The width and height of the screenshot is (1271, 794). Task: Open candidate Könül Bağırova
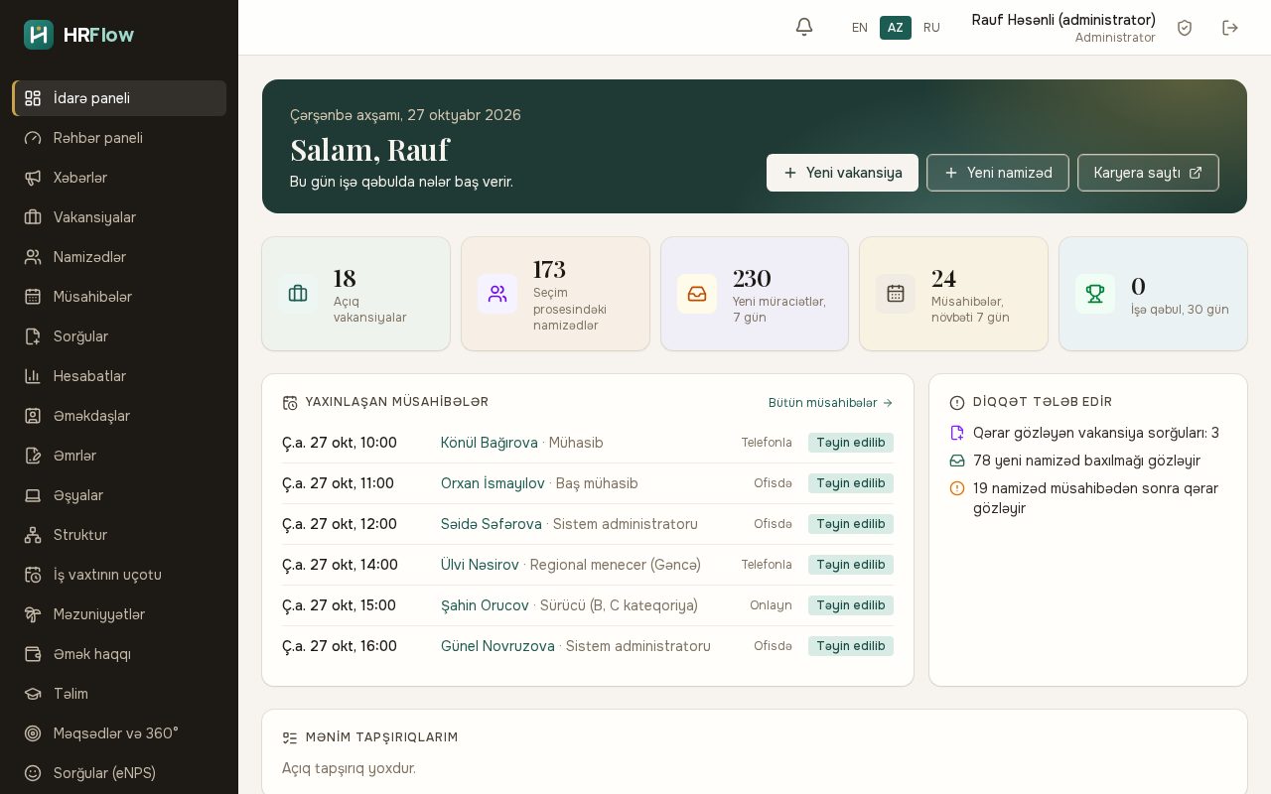[x=490, y=443]
